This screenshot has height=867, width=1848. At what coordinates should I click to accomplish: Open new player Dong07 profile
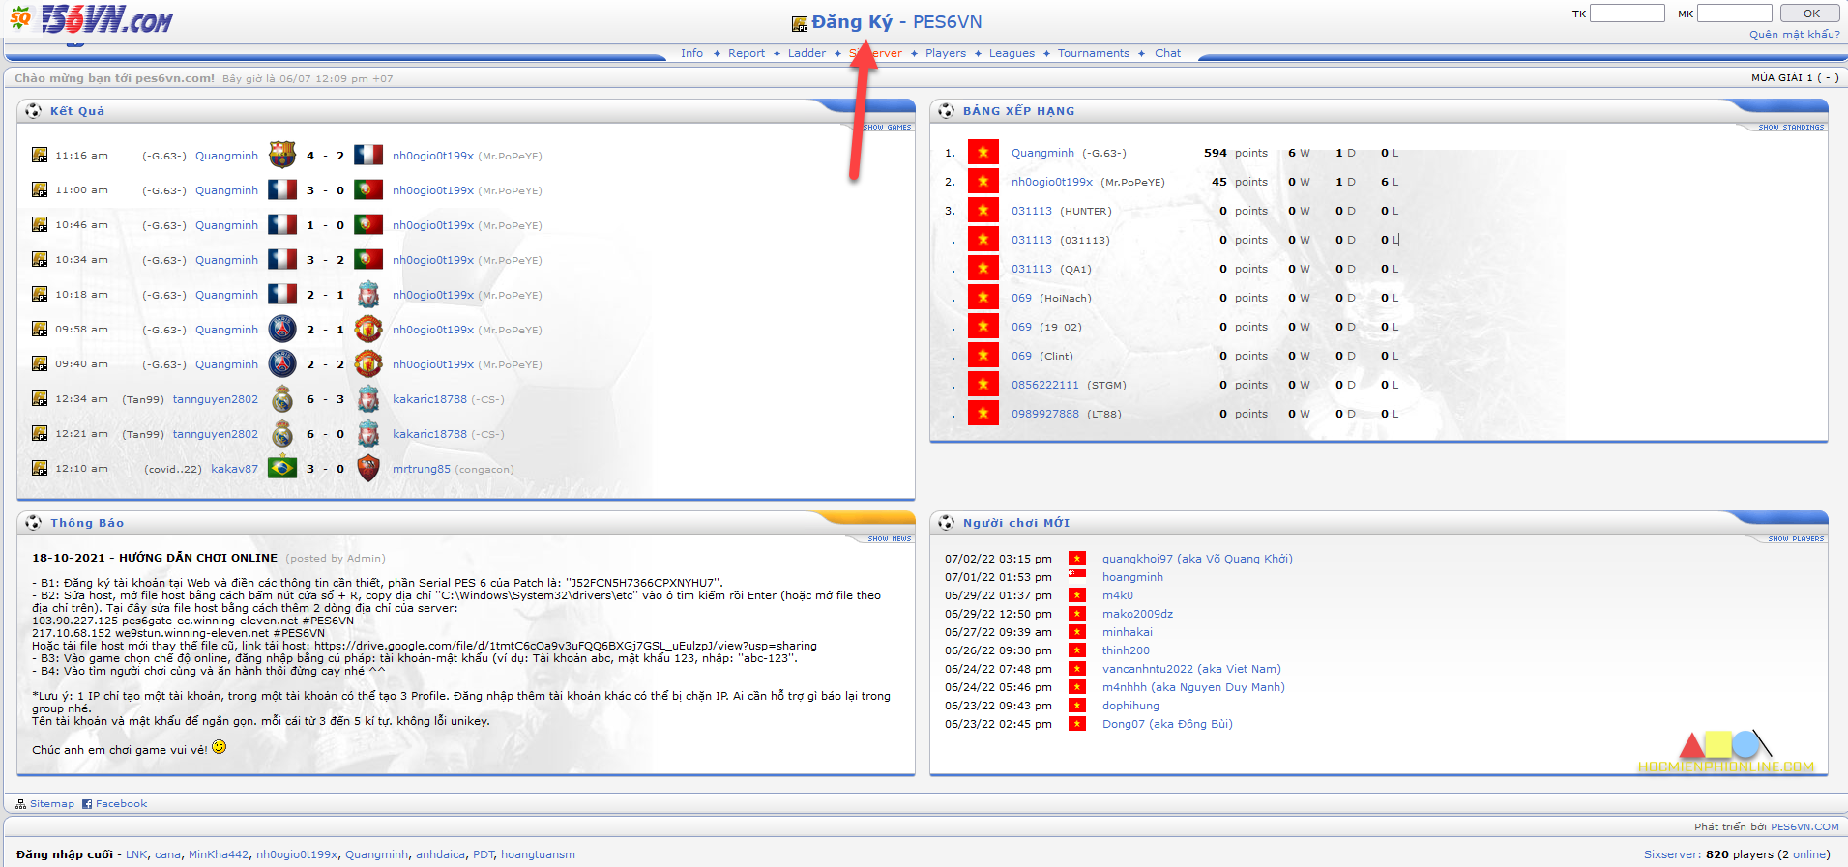coord(1167,723)
